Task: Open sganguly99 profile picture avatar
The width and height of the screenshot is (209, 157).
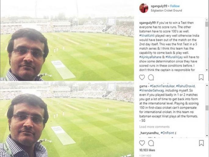Action: point(144,8)
